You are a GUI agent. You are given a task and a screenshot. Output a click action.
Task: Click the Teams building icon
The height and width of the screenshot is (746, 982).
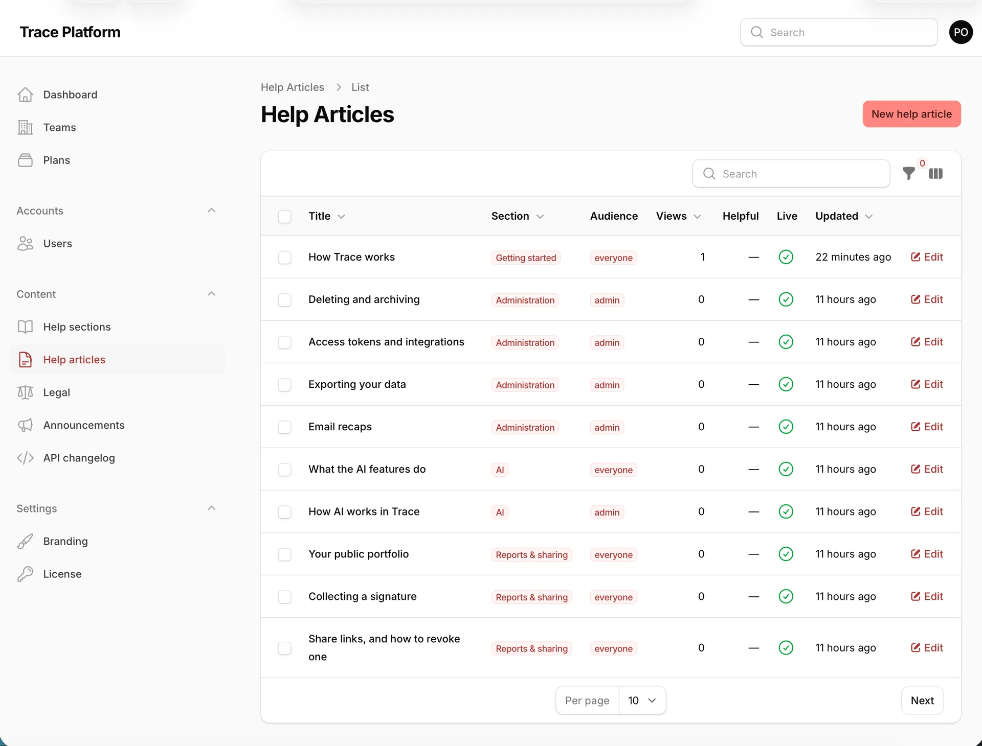tap(25, 127)
